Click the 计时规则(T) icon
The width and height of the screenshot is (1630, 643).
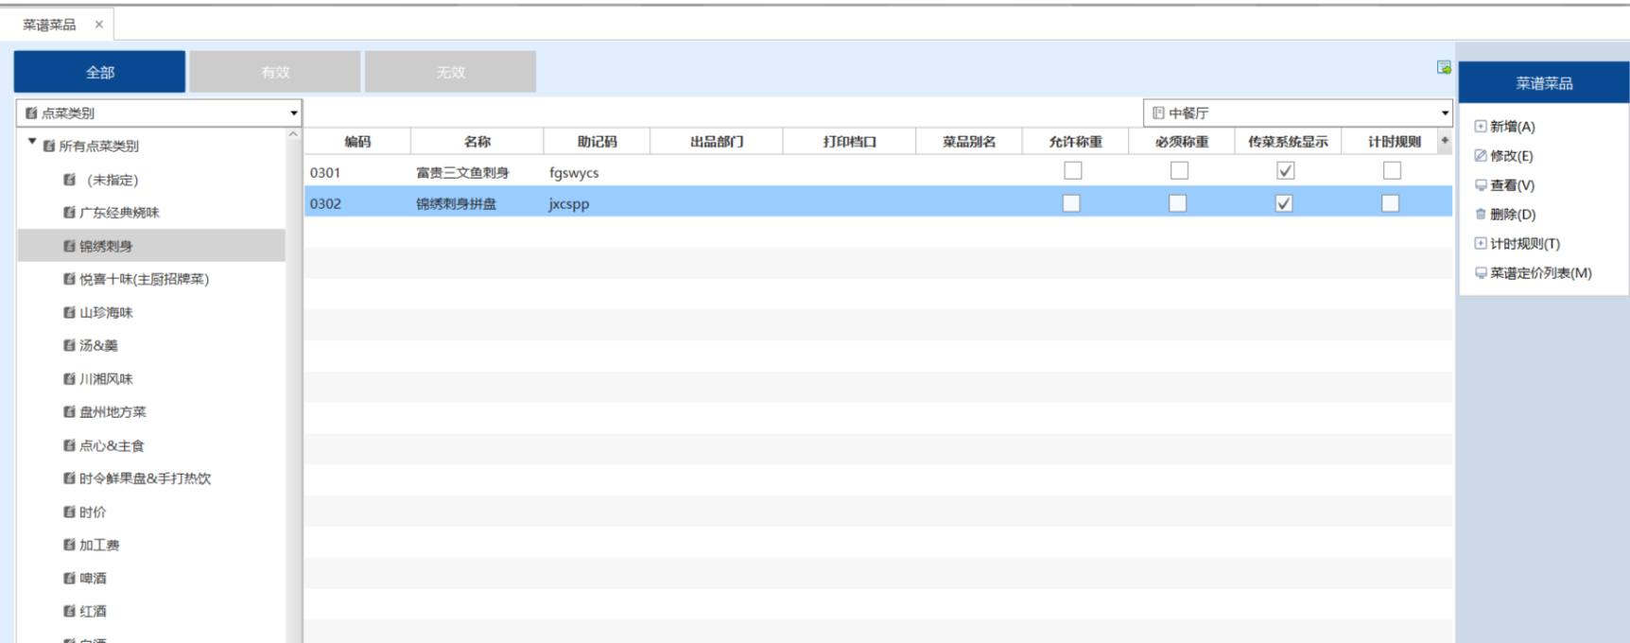[x=1481, y=243]
